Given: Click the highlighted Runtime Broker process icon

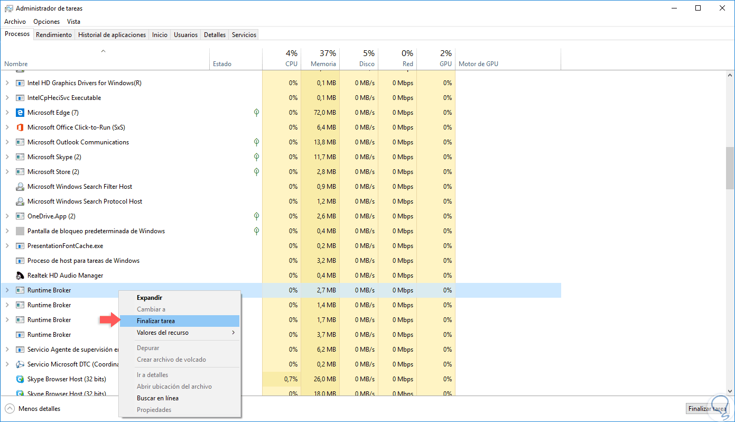Looking at the screenshot, I should [x=20, y=290].
